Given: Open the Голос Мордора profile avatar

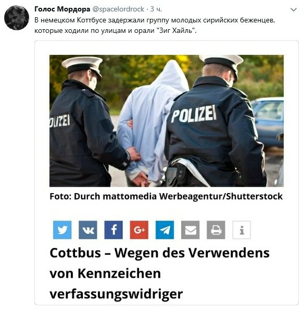Looking at the screenshot, I should coord(17,18).
